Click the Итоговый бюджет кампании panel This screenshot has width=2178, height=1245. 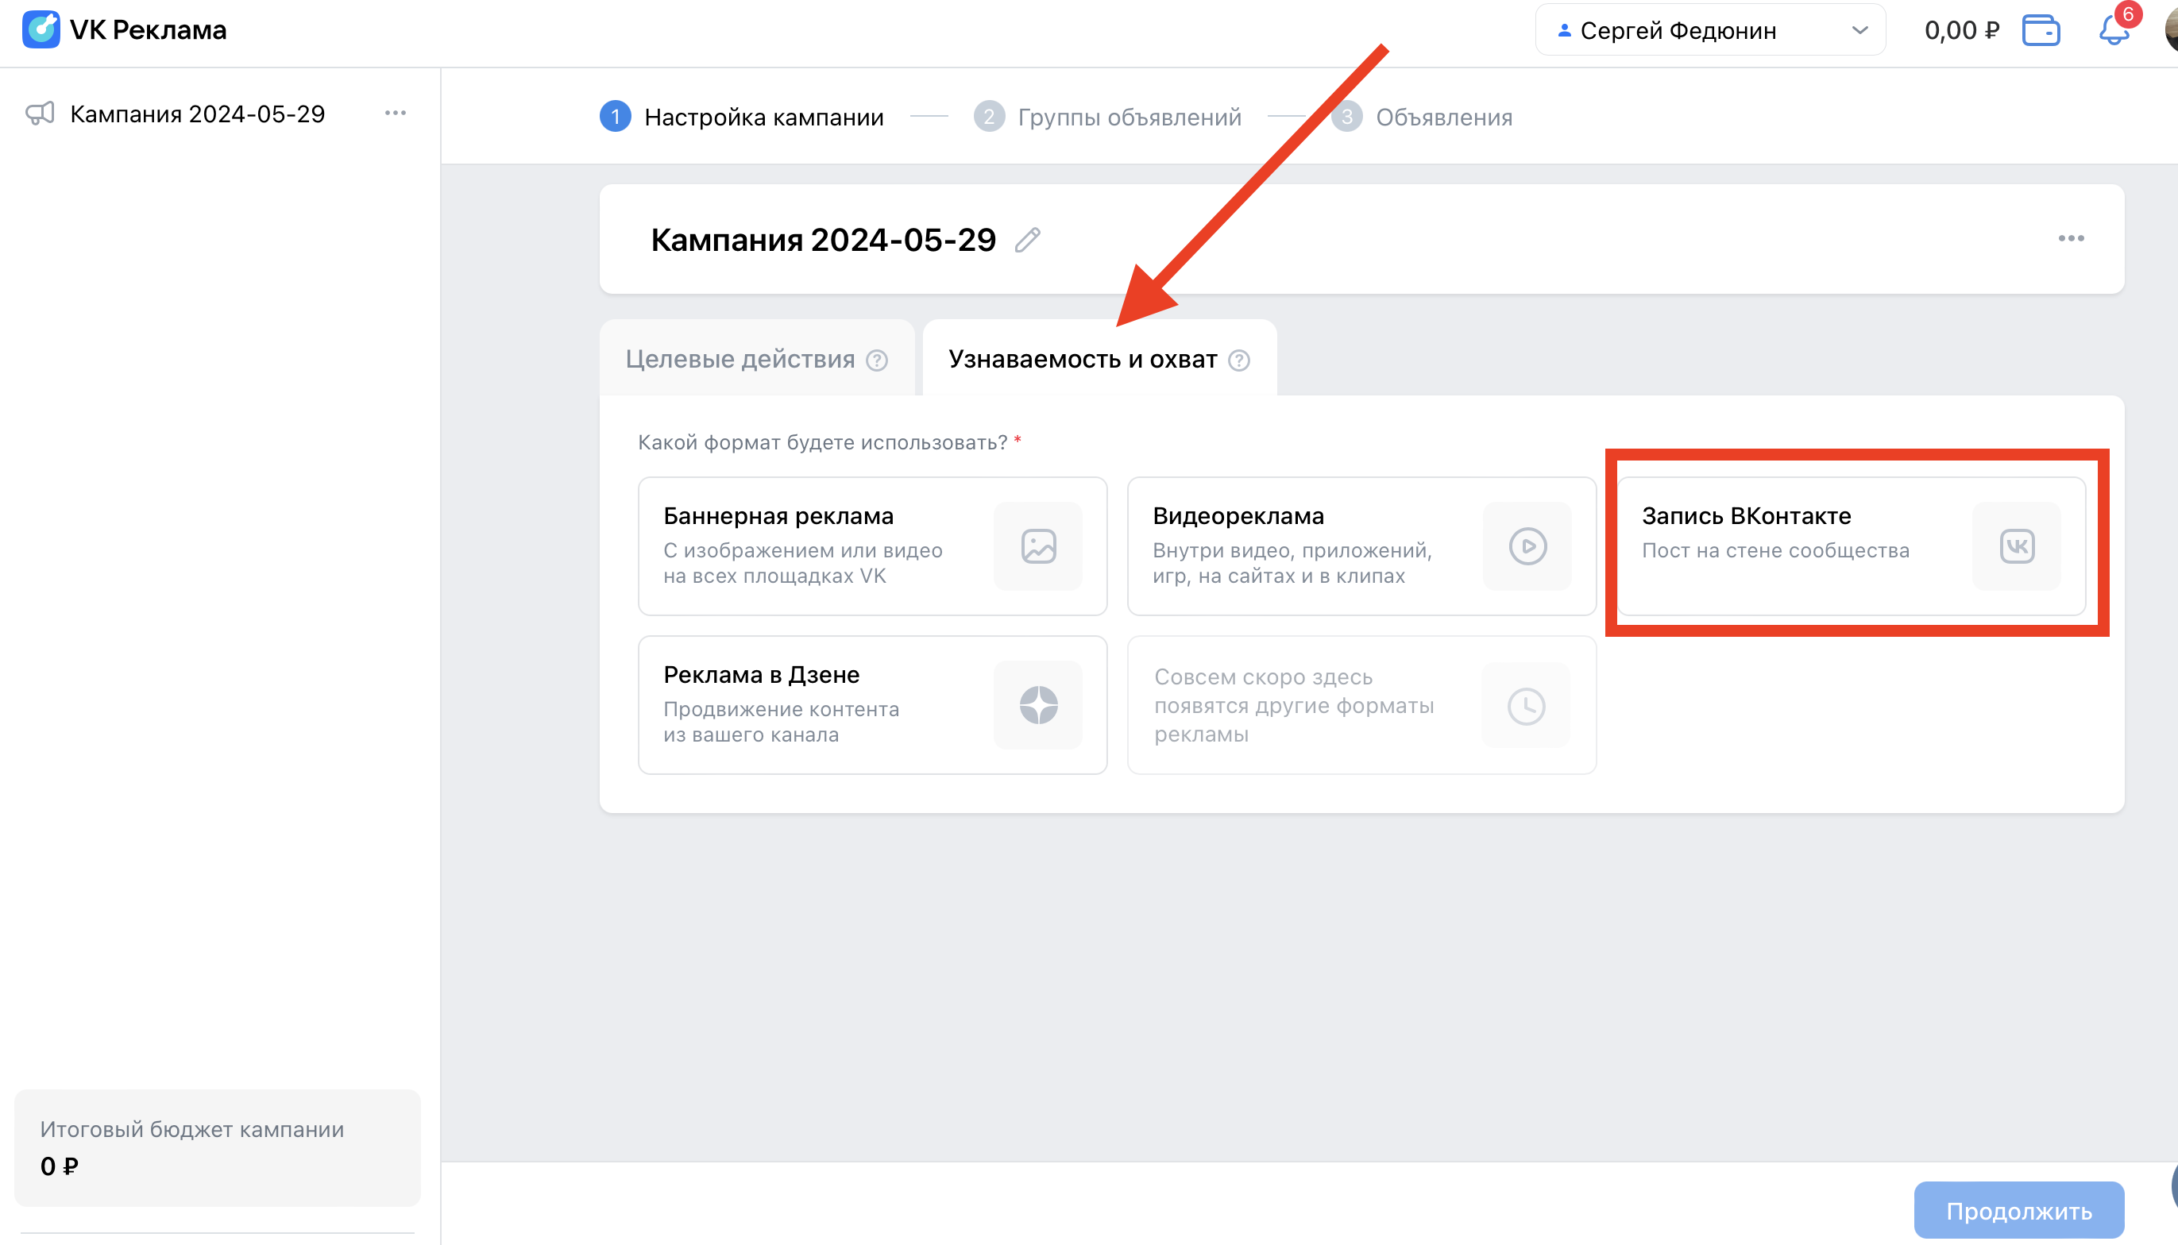pos(218,1147)
